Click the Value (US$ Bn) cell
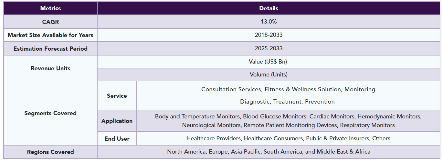Screen dimensions: 443x161 click(269, 62)
